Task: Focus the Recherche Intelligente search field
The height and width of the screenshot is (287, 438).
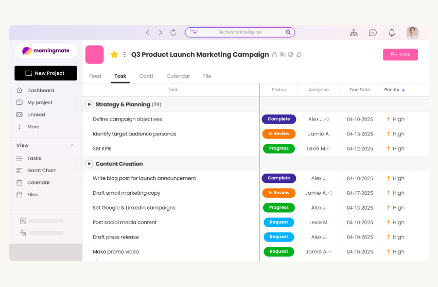Action: coord(240,32)
